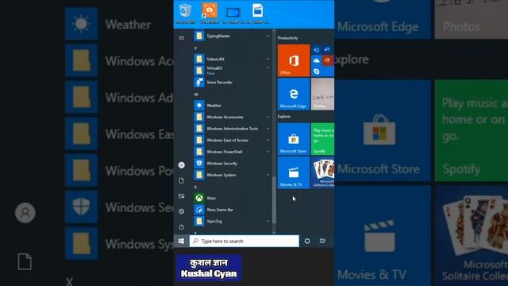The width and height of the screenshot is (508, 286).
Task: Open the Windows Ease of Access folder
Action: pyautogui.click(x=232, y=140)
